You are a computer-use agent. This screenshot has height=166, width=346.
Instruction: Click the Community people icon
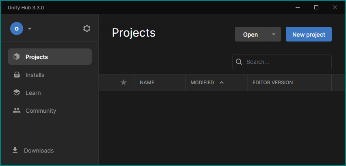pos(17,110)
